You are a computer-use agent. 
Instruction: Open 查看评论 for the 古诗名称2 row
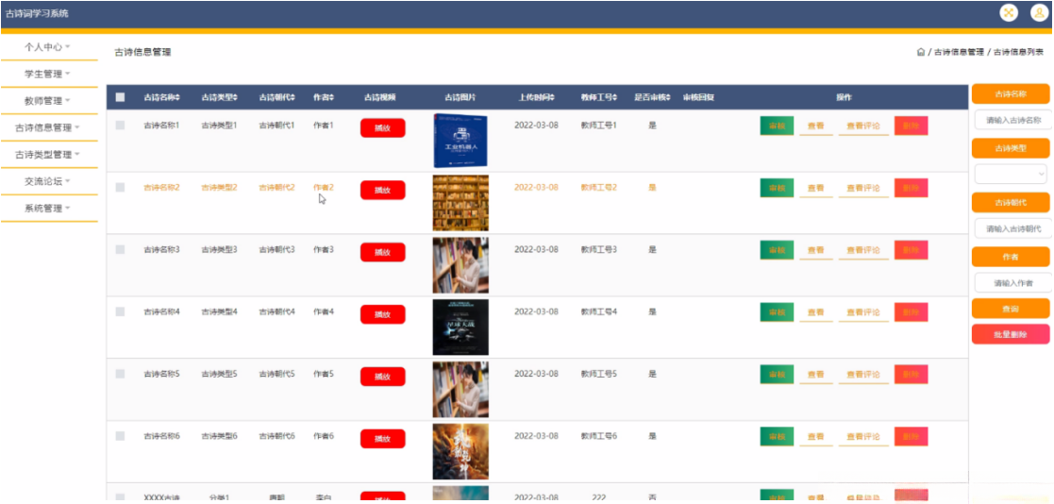coord(863,188)
